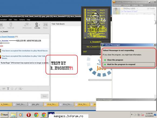Click the Java loading progress bar

tap(100, 80)
